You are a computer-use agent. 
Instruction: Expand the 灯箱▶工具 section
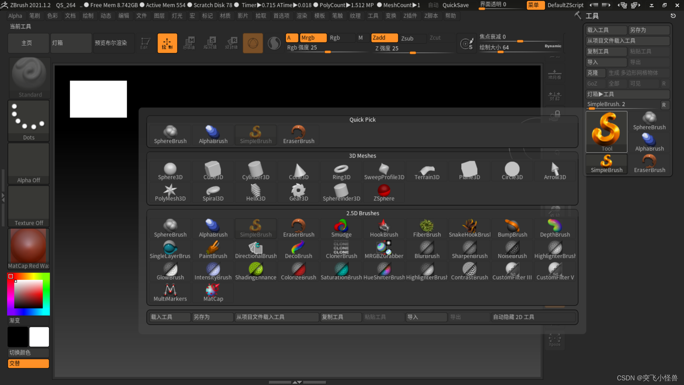628,94
